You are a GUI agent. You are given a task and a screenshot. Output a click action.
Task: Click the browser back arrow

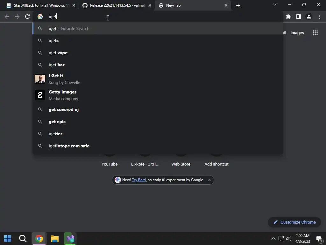coord(7,17)
